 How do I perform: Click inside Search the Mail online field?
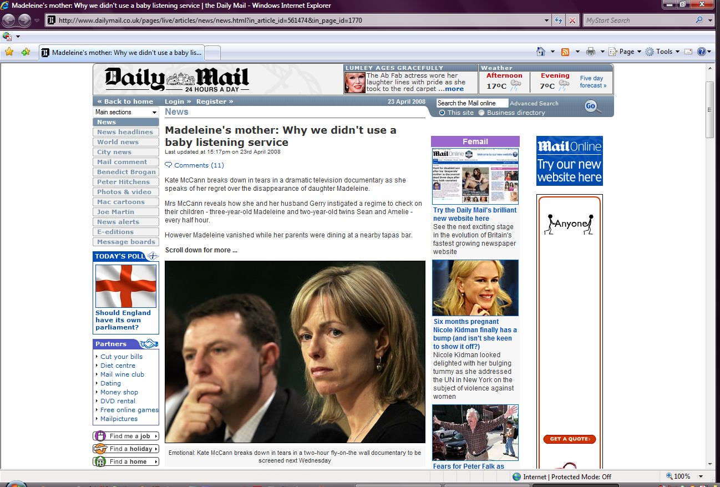(x=471, y=103)
